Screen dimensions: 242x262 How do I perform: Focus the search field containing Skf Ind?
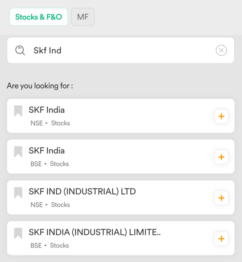pos(120,50)
